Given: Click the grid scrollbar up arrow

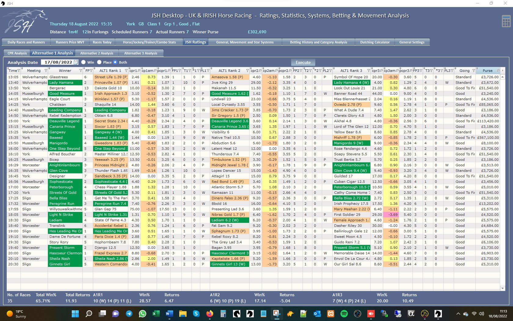Looking at the screenshot, I should pos(502,77).
